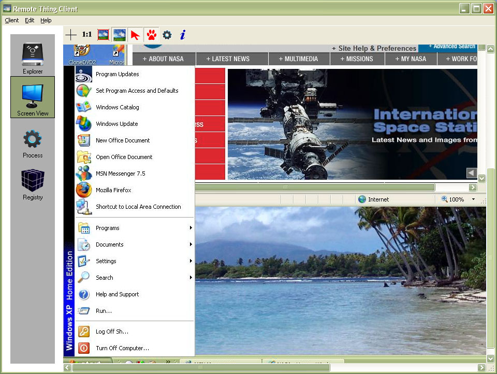Toggle the red-framed screen capture icon
497x374 pixels.
click(104, 35)
